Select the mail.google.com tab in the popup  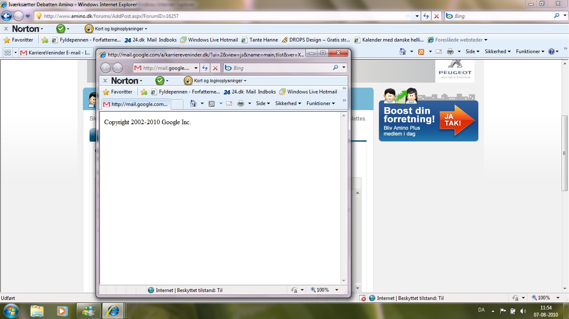tap(136, 104)
